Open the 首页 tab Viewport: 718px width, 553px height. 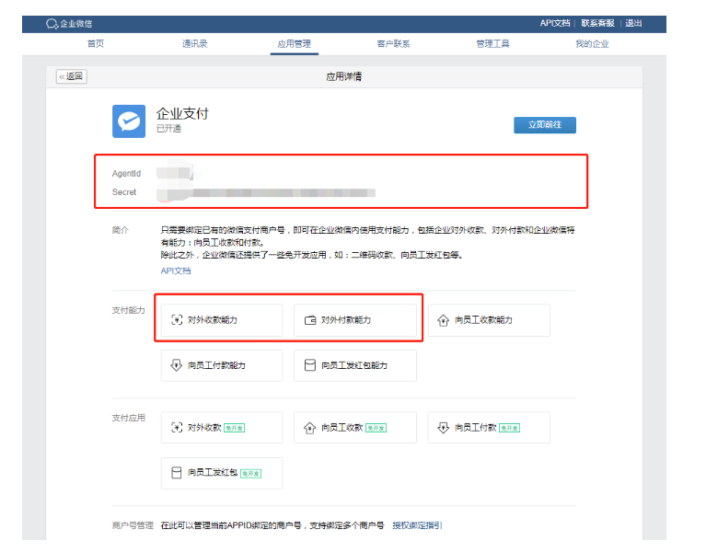(96, 43)
